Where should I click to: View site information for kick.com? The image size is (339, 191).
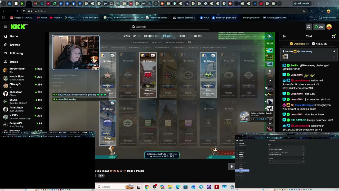(x=24, y=11)
